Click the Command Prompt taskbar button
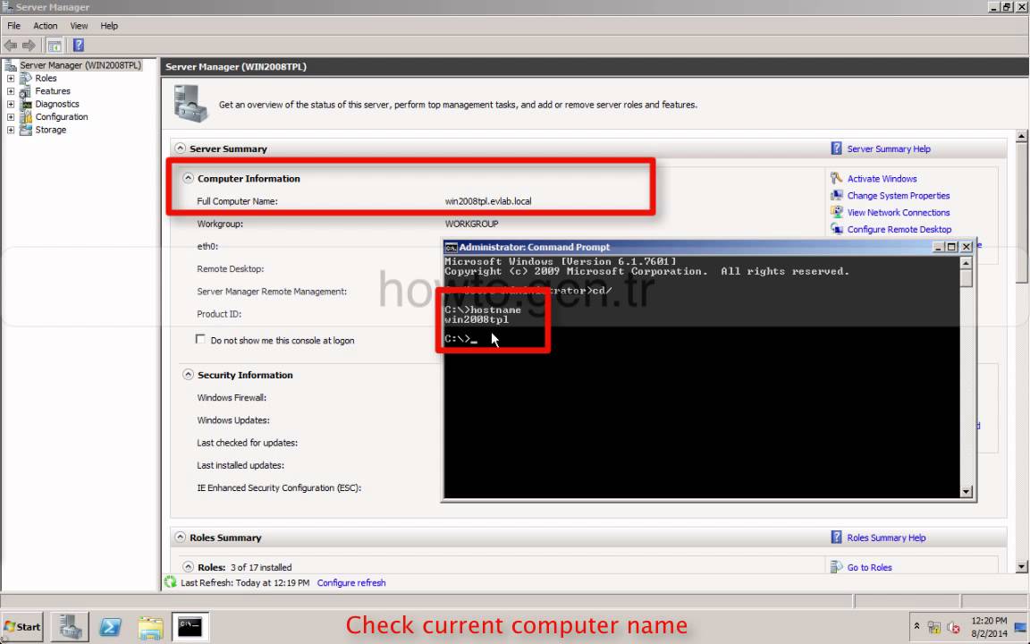The height and width of the screenshot is (644, 1030). [x=190, y=627]
